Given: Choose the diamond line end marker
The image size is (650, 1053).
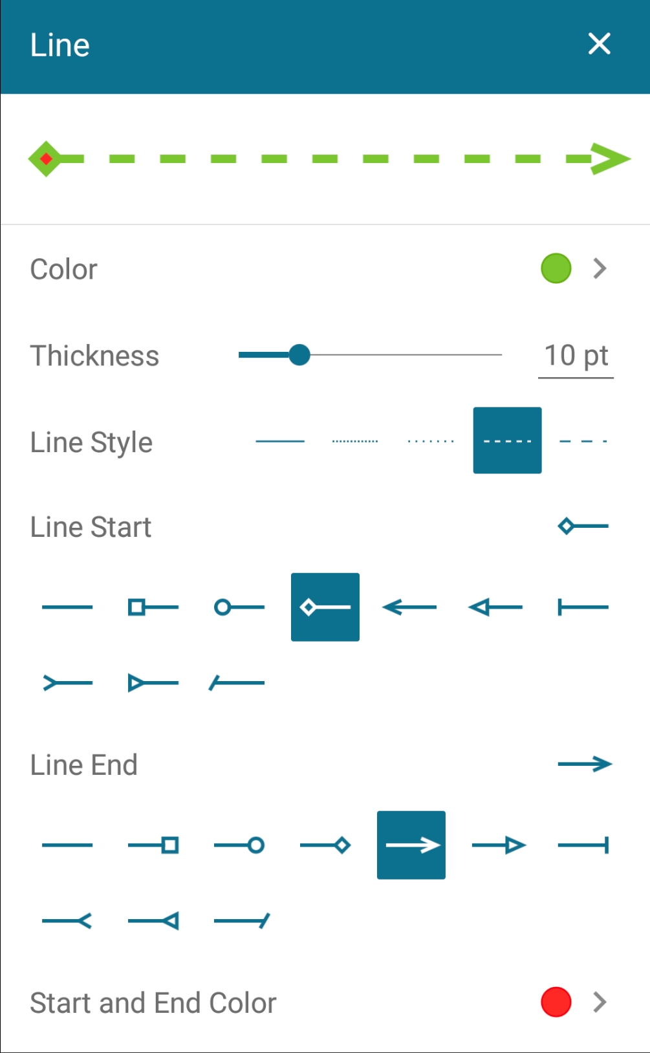Looking at the screenshot, I should pyautogui.click(x=325, y=845).
